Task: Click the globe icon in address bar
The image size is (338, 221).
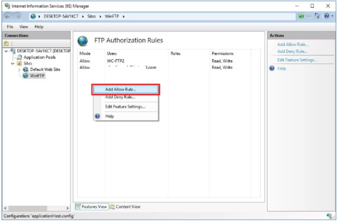Action: coord(33,16)
